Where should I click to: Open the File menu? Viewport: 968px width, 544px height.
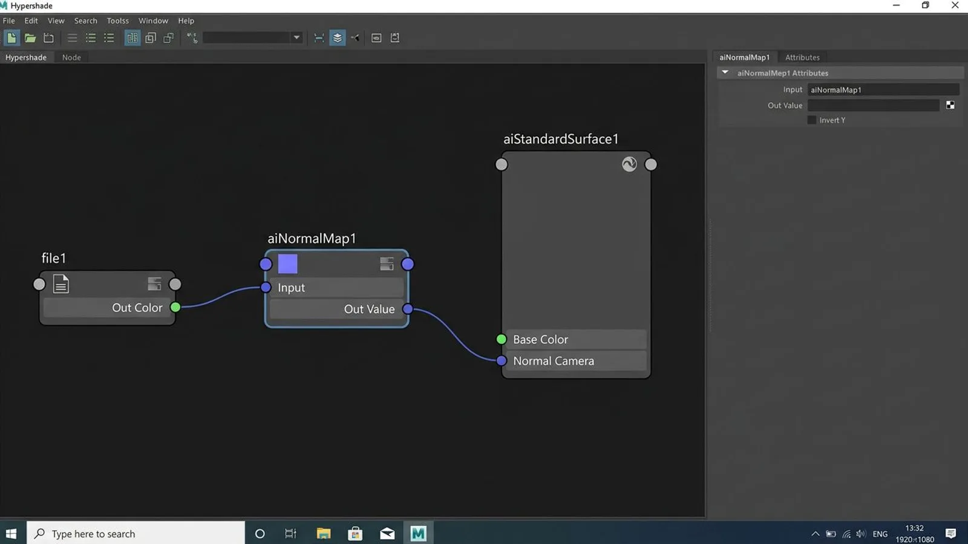[x=9, y=21]
